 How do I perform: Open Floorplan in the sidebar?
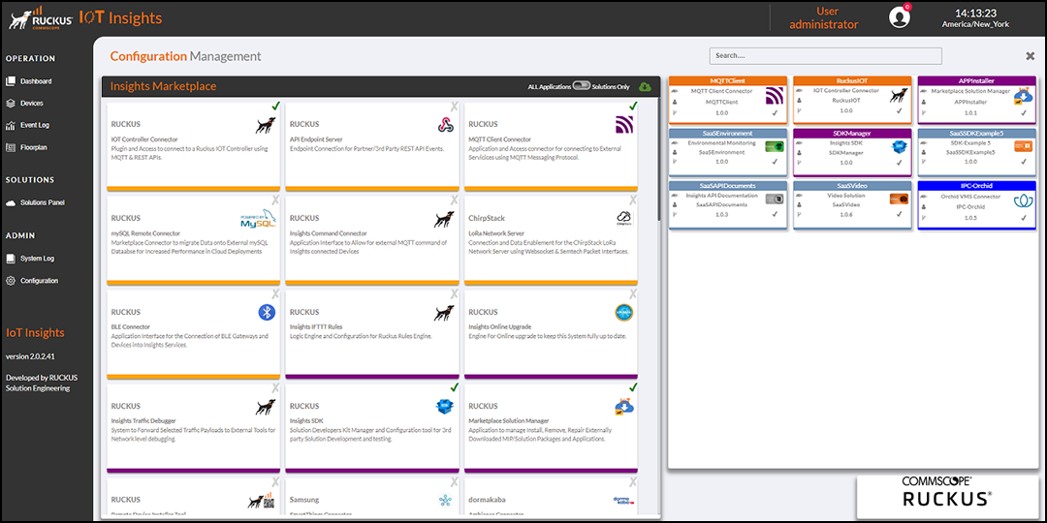27,147
